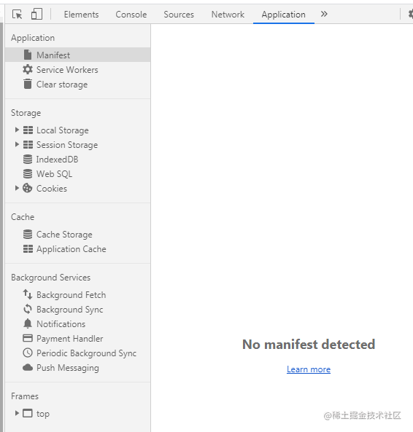
Task: Select Session Storage label
Action: [x=67, y=145]
